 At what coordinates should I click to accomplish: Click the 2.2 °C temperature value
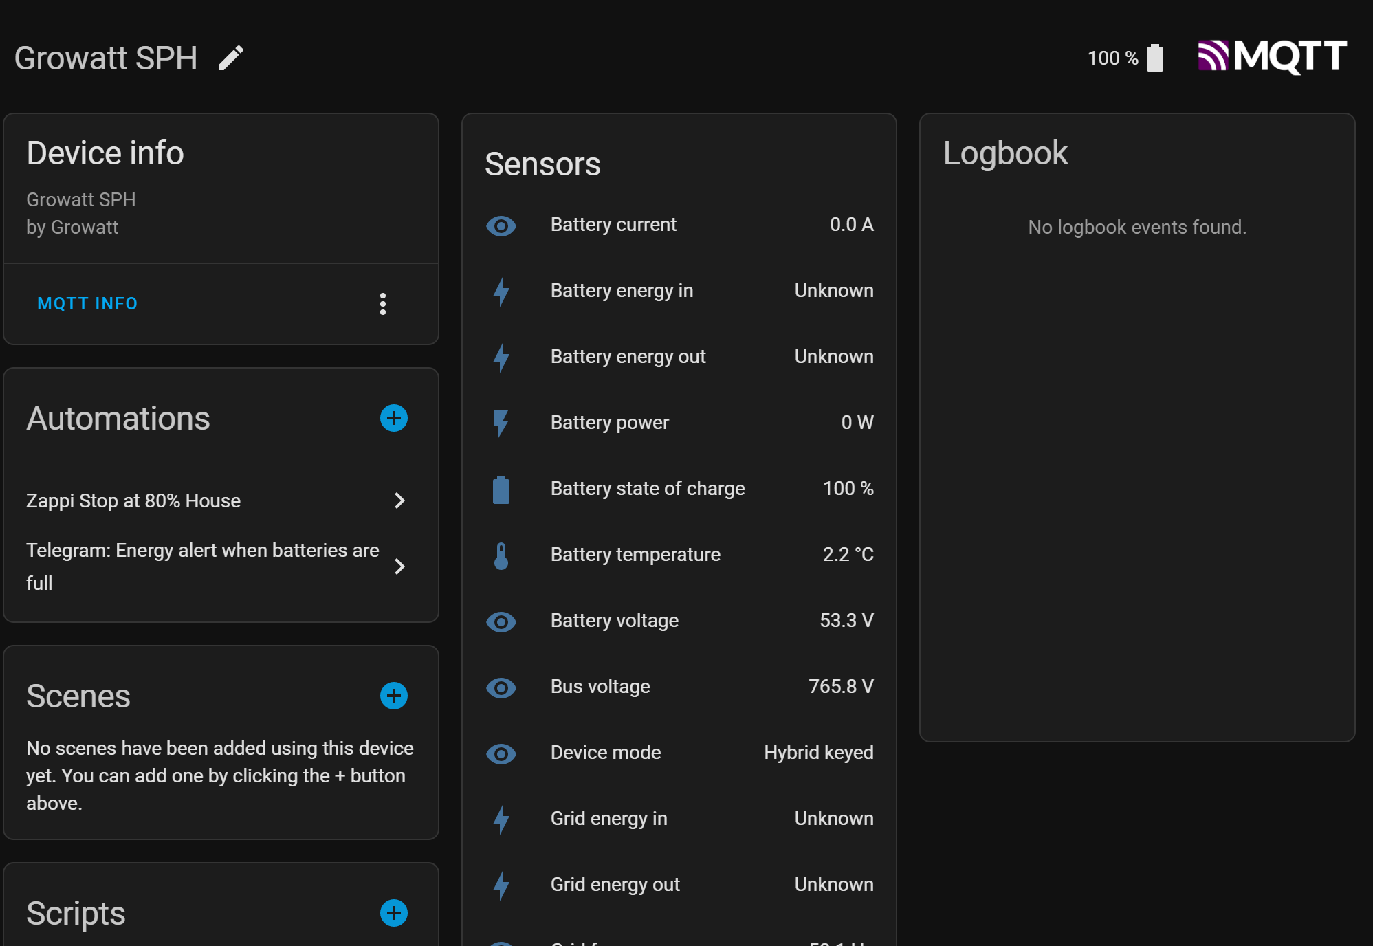(848, 555)
